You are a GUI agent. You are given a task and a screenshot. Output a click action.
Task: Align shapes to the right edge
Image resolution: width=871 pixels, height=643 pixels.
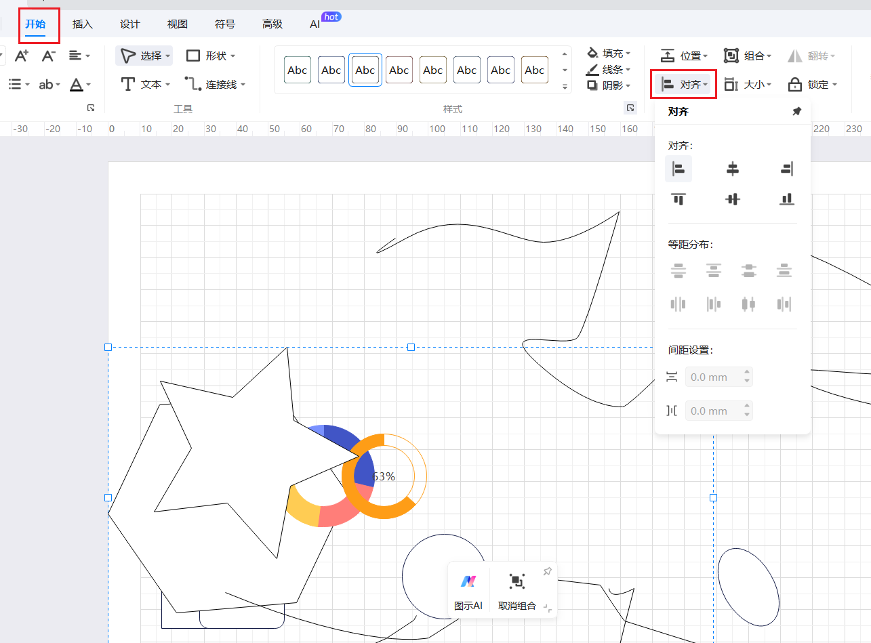[786, 169]
